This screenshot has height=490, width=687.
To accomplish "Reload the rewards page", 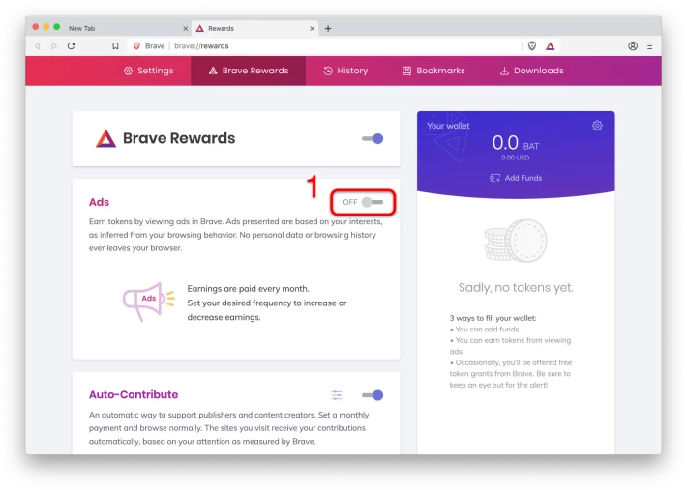I will (x=71, y=46).
